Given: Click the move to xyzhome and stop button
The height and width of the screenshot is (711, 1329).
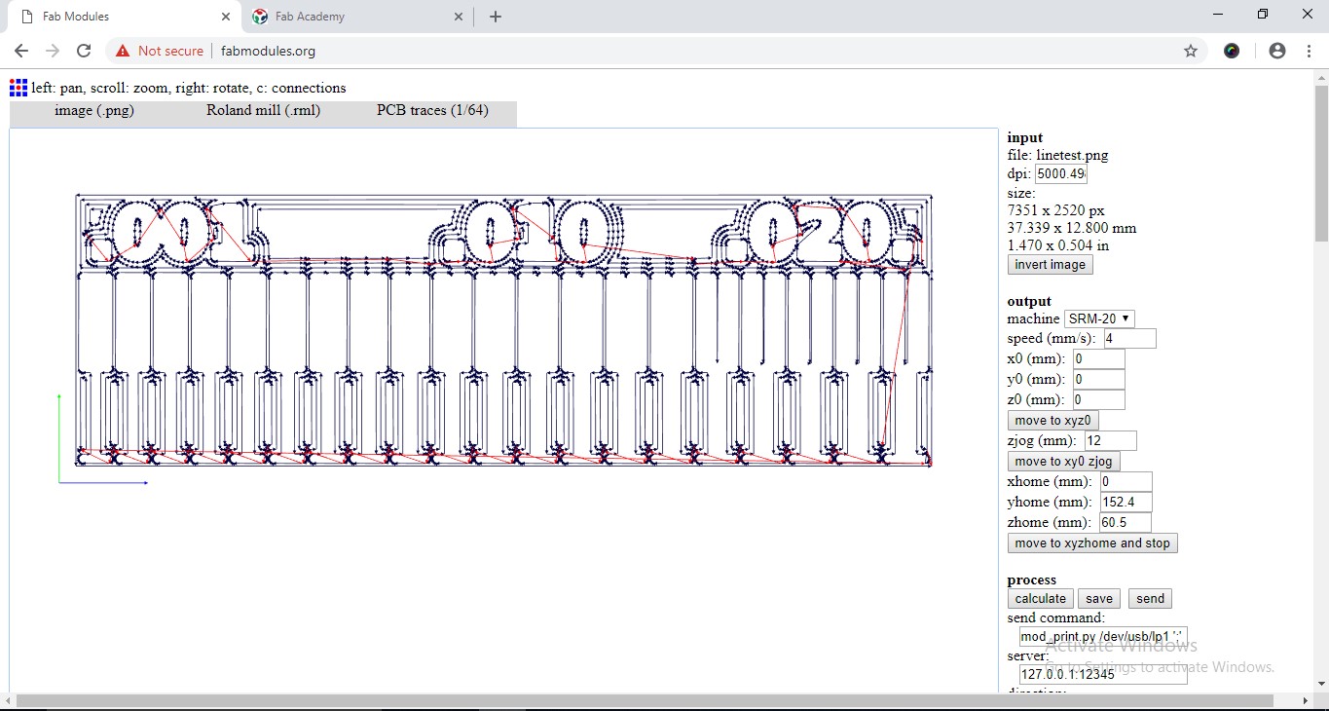Looking at the screenshot, I should click(1091, 543).
